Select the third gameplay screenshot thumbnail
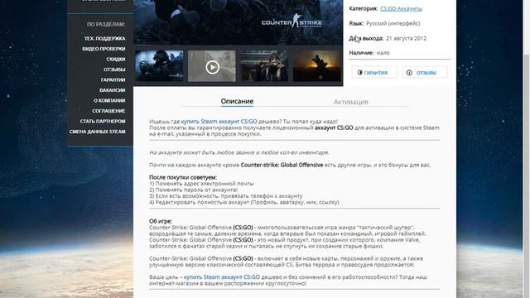The image size is (530, 298). click(264, 66)
